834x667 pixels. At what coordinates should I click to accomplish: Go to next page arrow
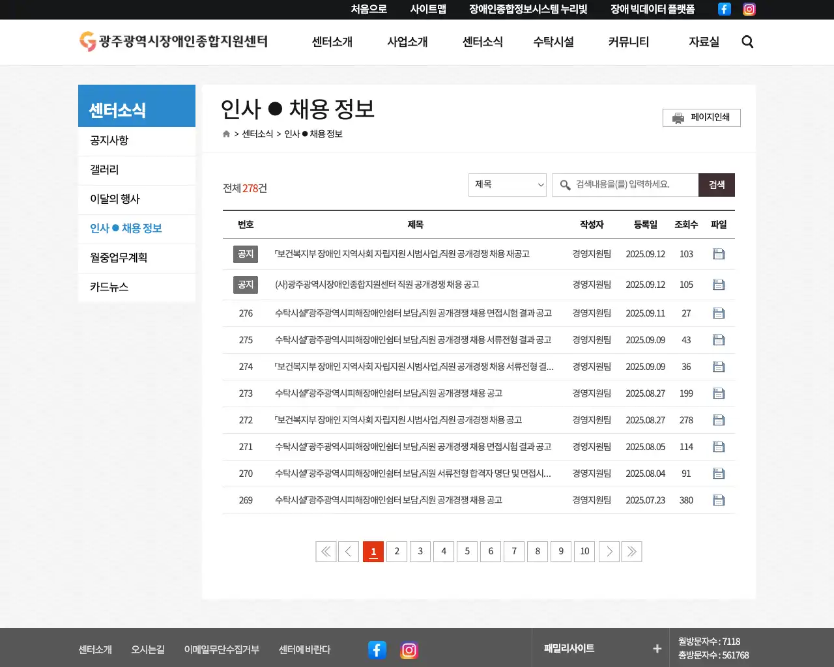tap(609, 552)
